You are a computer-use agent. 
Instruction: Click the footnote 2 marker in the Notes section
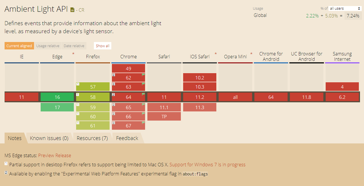point(6,172)
